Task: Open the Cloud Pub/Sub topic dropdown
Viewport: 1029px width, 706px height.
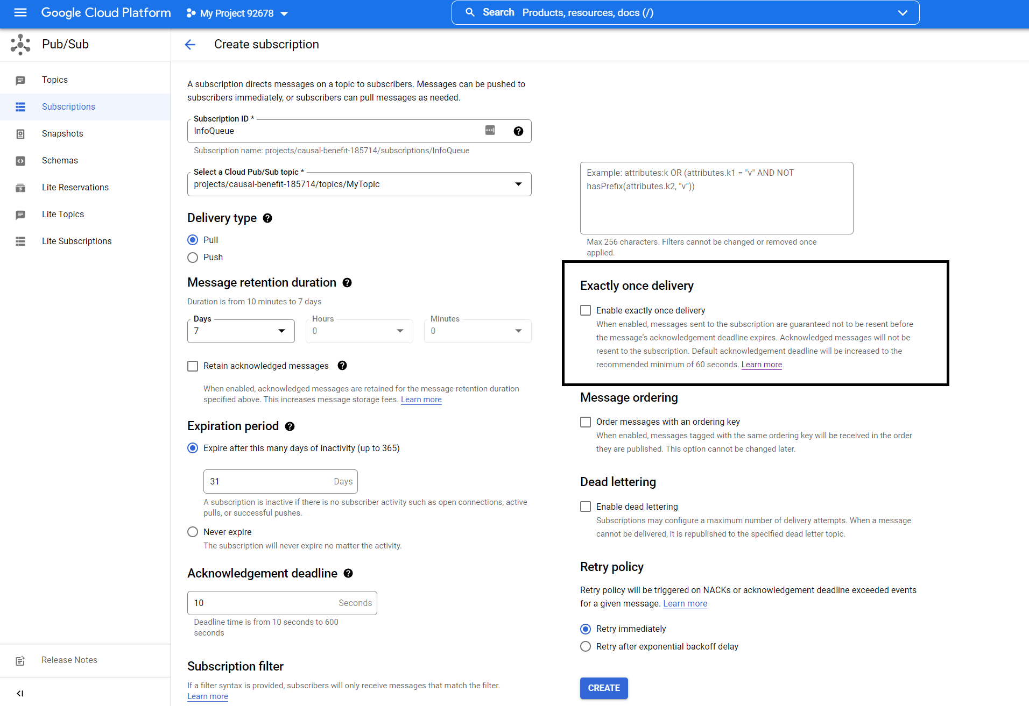Action: coord(518,184)
